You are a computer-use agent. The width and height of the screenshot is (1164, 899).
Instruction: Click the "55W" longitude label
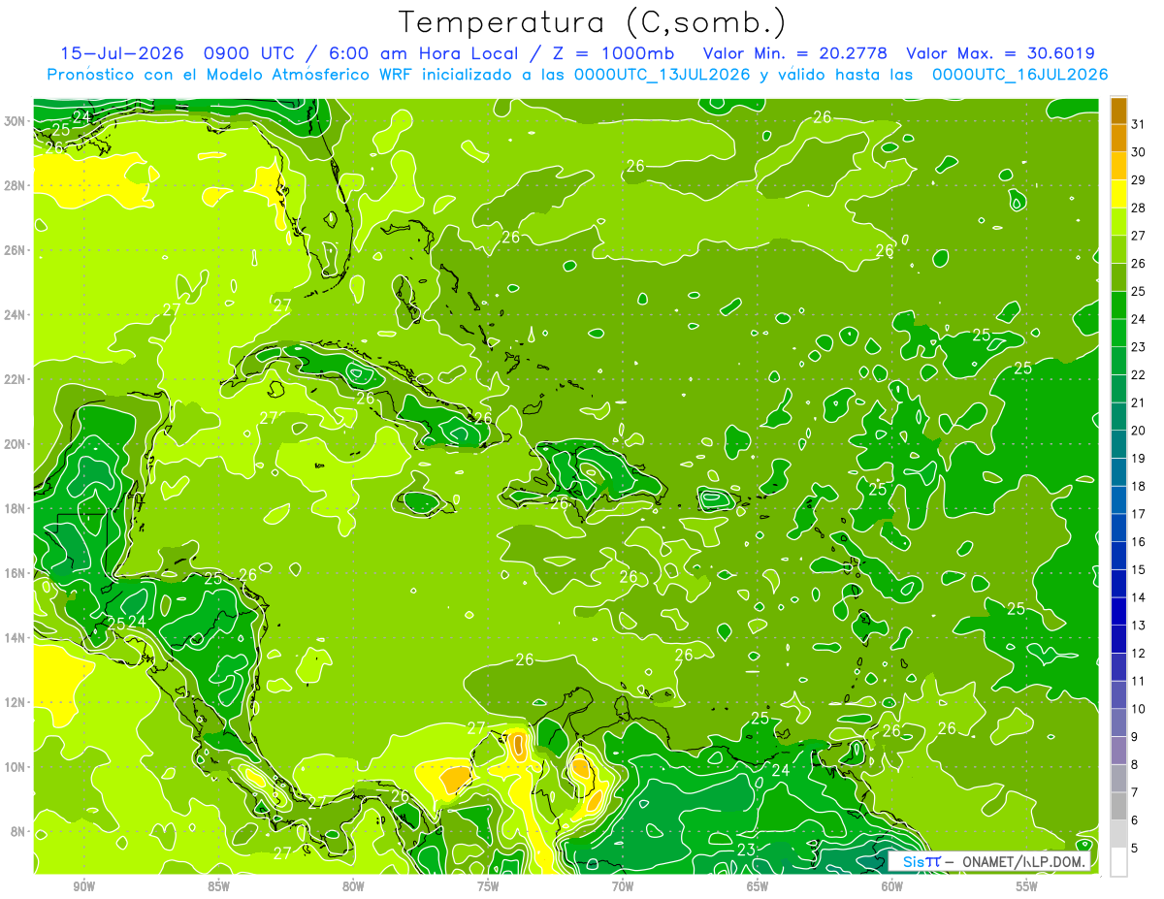tap(1027, 886)
